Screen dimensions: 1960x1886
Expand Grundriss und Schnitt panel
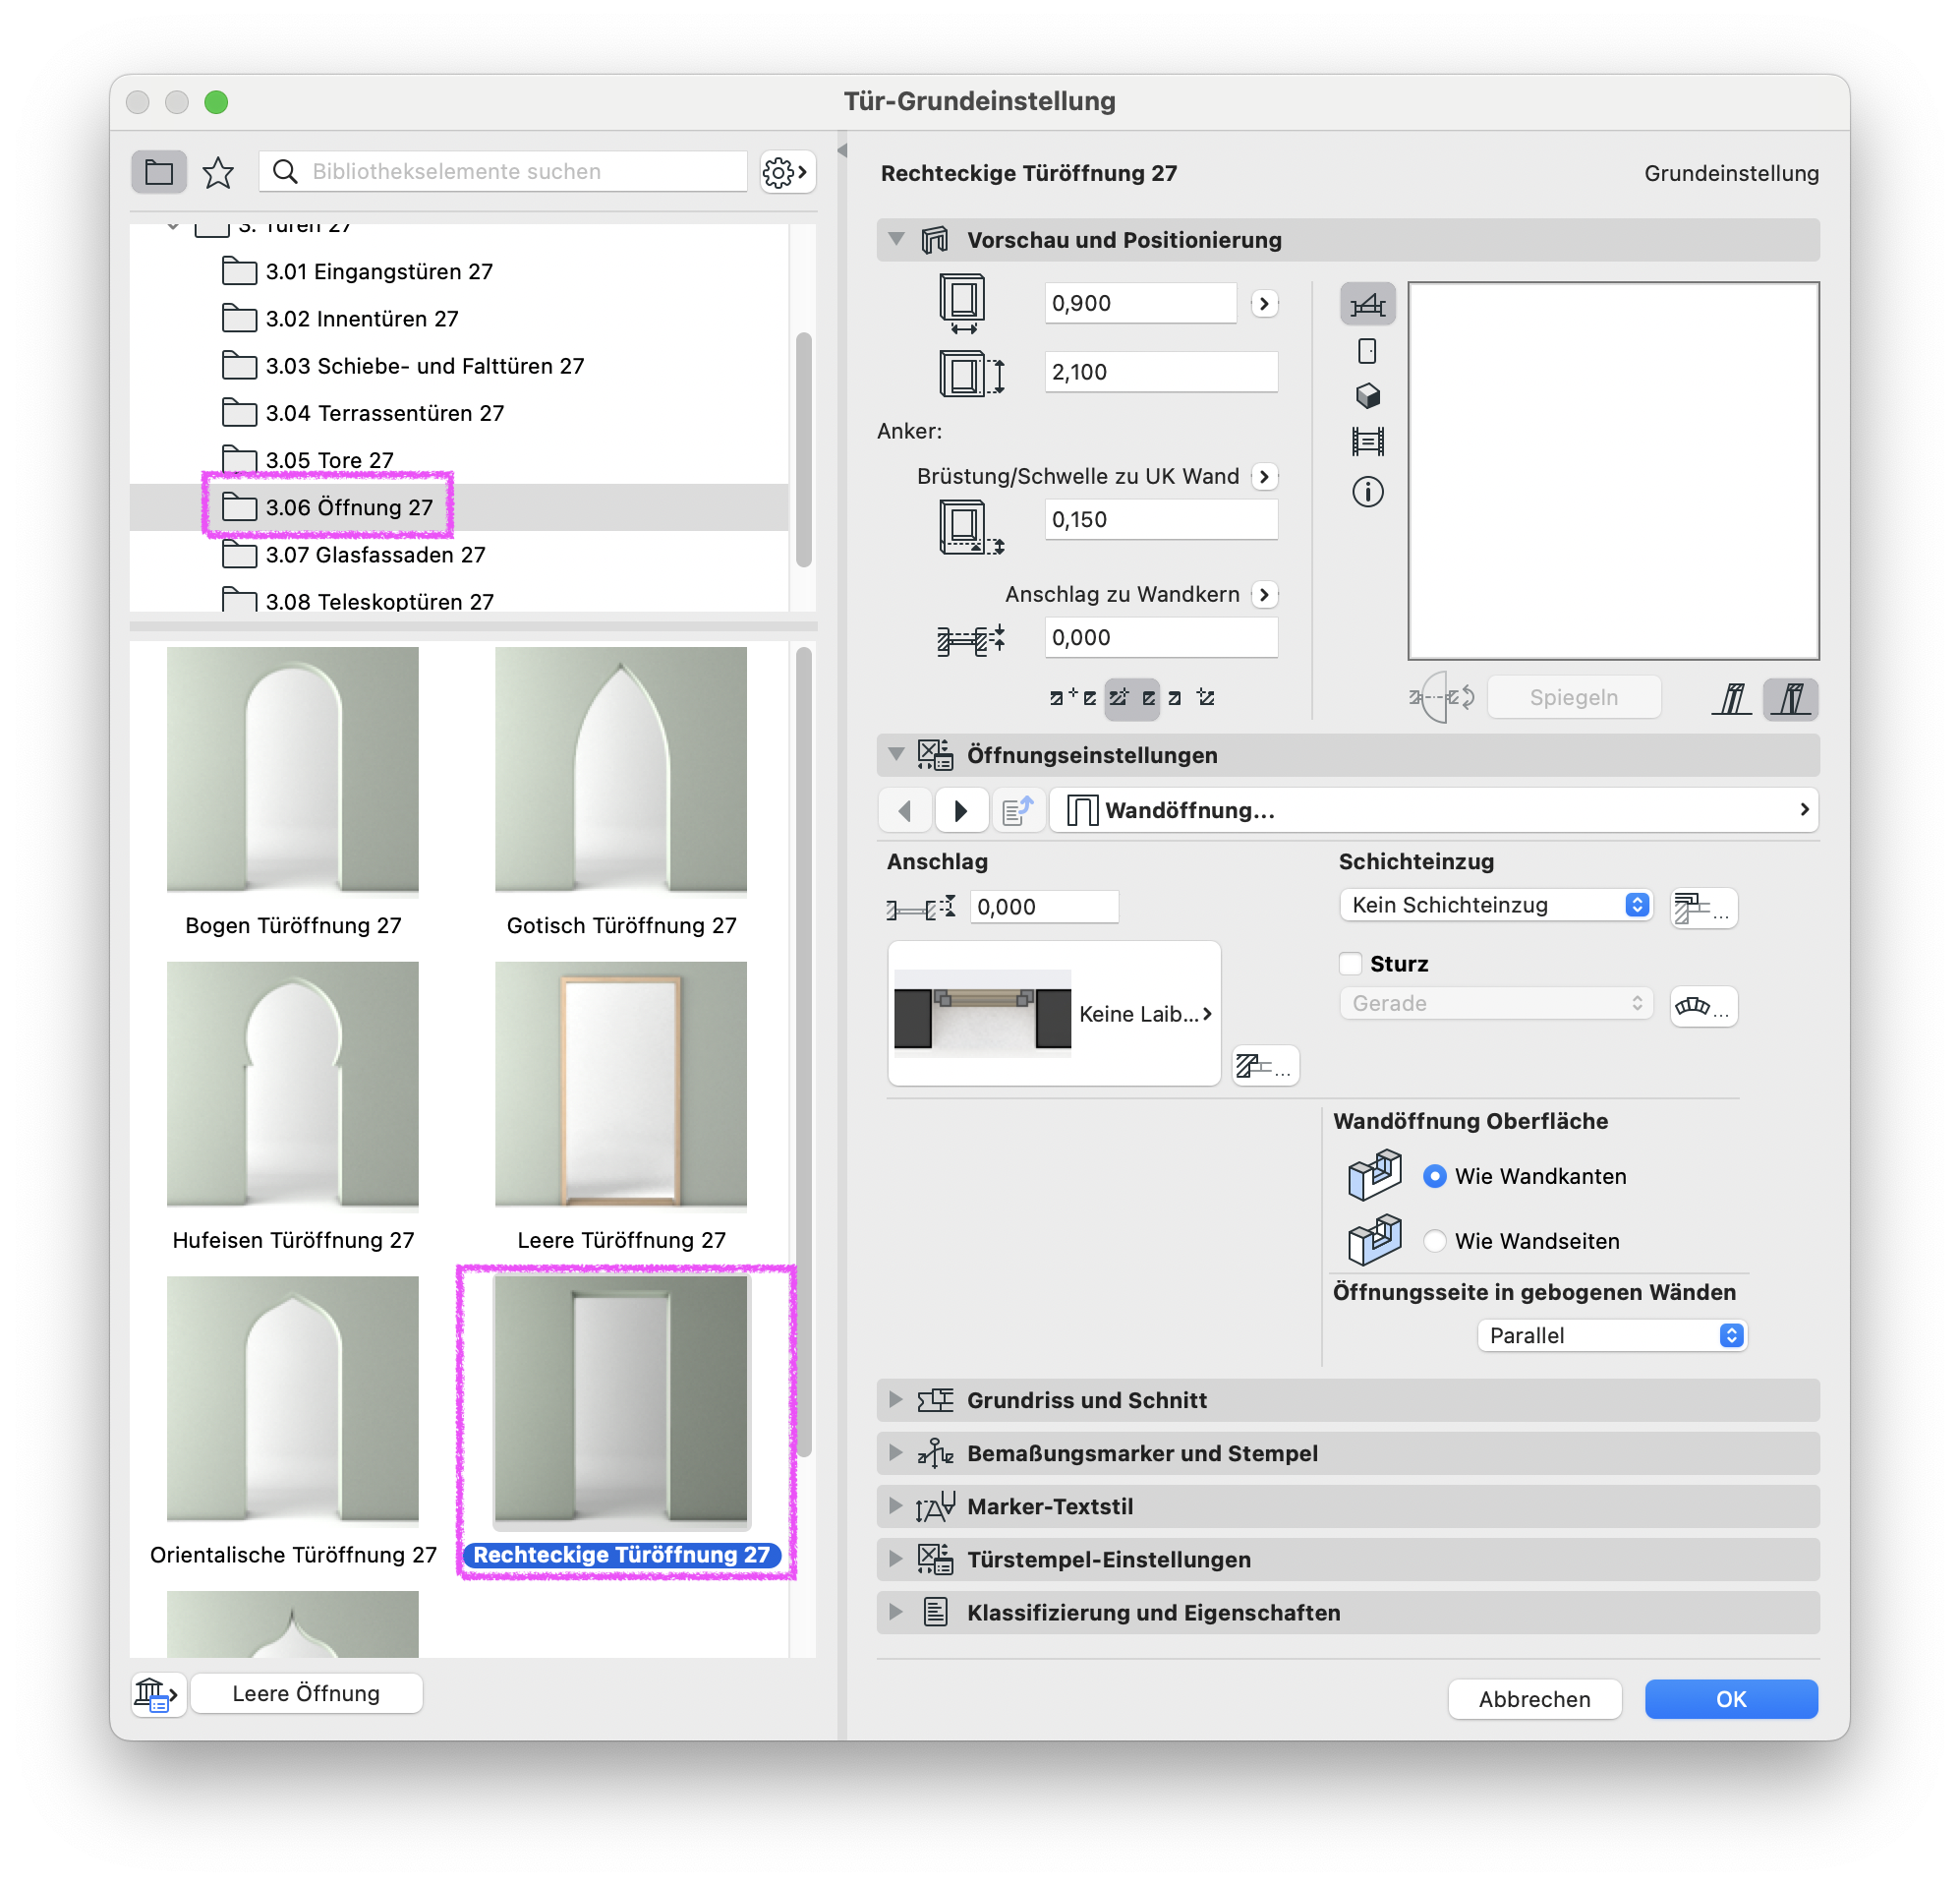pyautogui.click(x=896, y=1399)
